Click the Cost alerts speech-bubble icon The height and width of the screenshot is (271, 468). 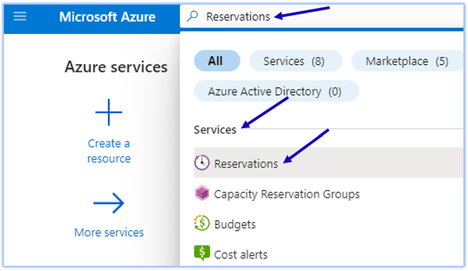tap(202, 254)
